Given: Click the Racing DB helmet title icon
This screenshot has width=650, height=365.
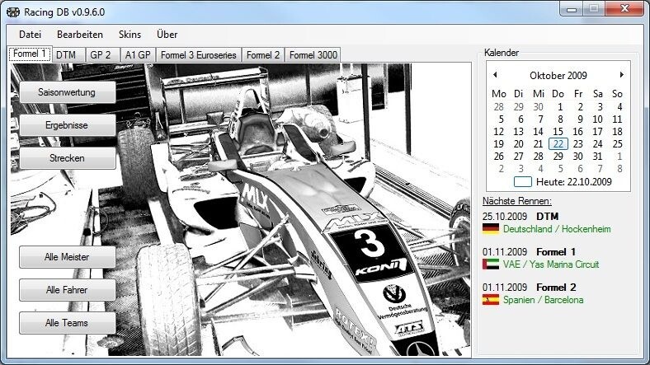Looking at the screenshot, I should coord(13,12).
